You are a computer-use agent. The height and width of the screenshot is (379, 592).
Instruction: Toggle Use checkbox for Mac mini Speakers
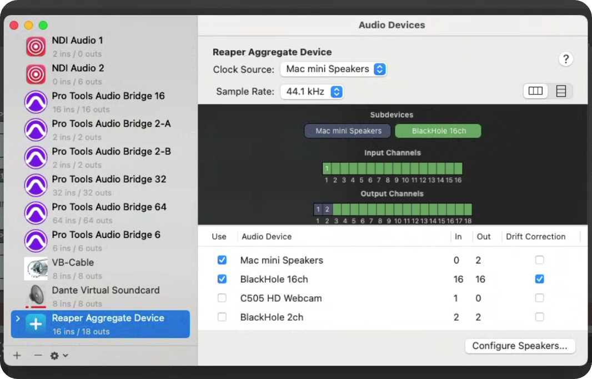coord(222,260)
